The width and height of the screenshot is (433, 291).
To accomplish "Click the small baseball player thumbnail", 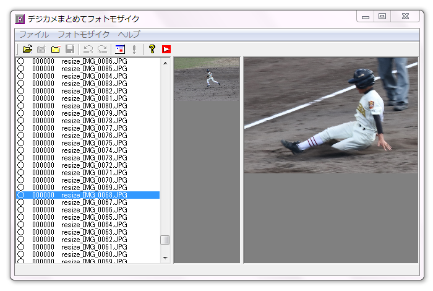I will pyautogui.click(x=207, y=79).
